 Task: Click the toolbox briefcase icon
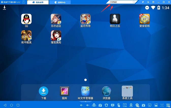click(100, 105)
